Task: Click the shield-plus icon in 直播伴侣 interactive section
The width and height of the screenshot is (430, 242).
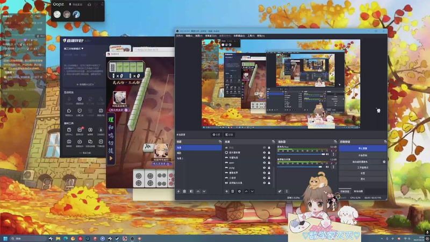Action: (80, 99)
